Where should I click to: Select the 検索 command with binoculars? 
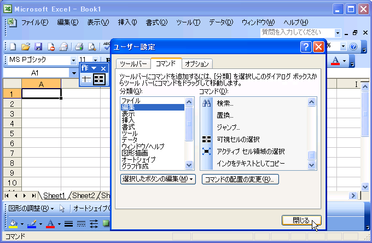(x=254, y=103)
